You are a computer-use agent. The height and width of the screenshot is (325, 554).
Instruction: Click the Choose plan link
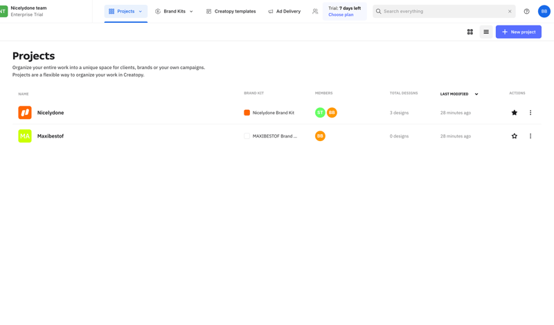[341, 15]
